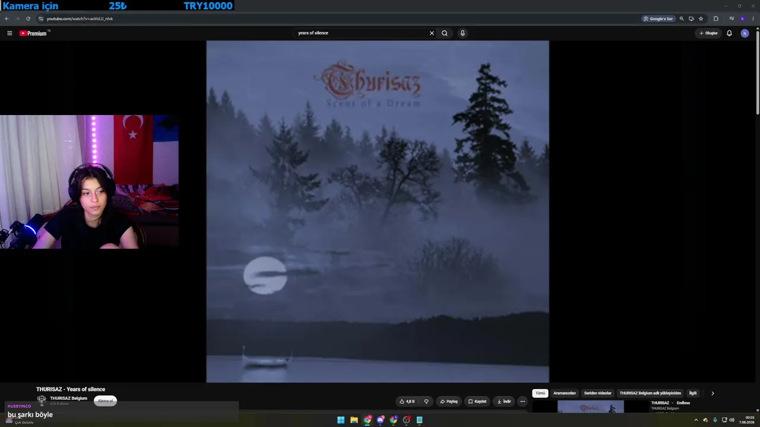Download the video with İndir
760x427 pixels.
pos(503,401)
